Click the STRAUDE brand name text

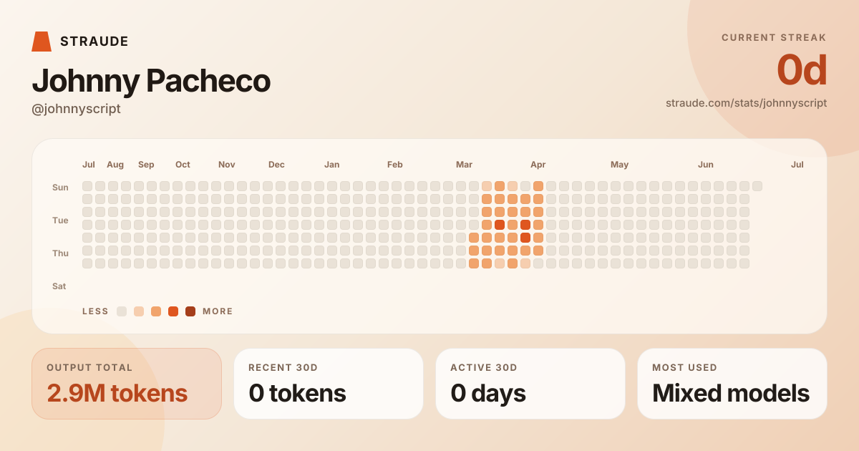pyautogui.click(x=94, y=42)
